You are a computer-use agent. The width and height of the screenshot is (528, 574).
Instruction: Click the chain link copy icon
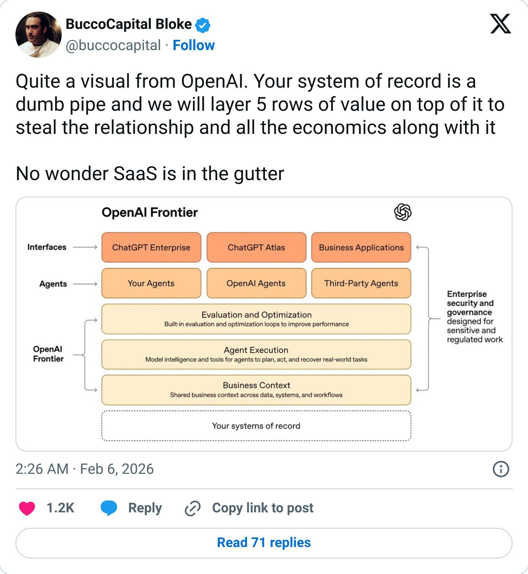pos(193,508)
